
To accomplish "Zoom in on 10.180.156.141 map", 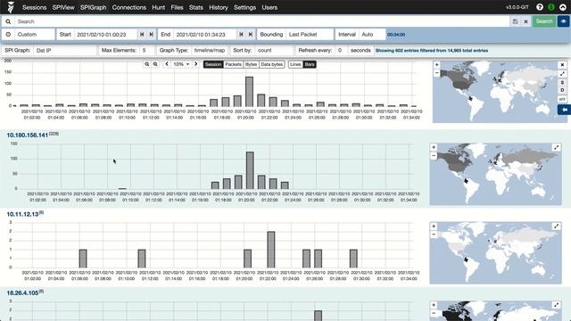I will (434, 147).
